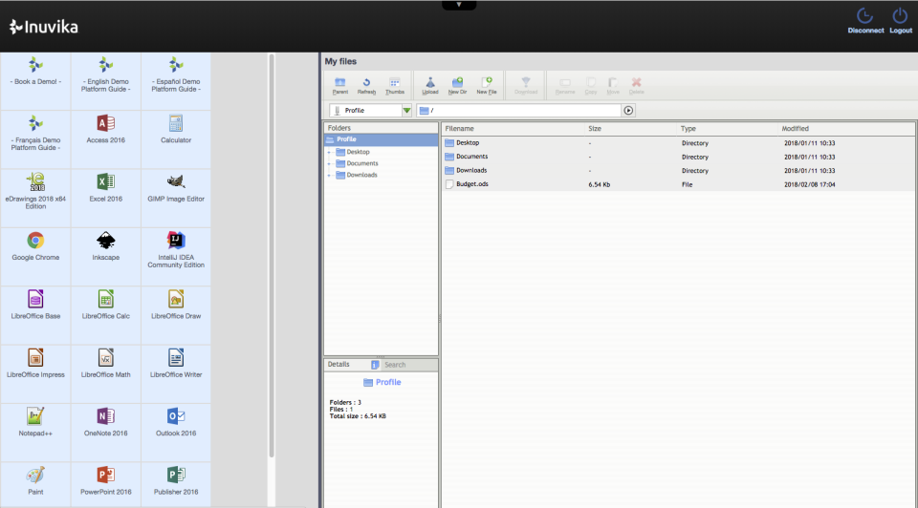The image size is (918, 508).
Task: Click the Rename toolbar button
Action: coord(565,85)
